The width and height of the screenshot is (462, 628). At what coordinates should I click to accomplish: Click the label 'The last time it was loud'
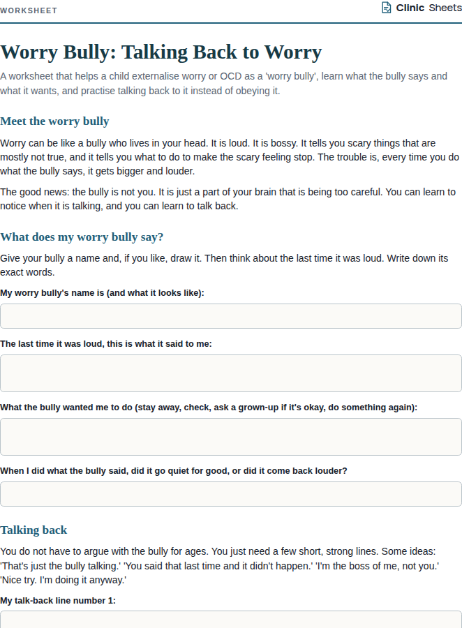tap(106, 343)
